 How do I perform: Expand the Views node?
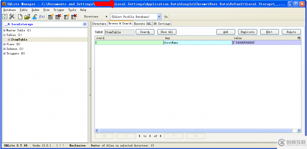(4, 44)
